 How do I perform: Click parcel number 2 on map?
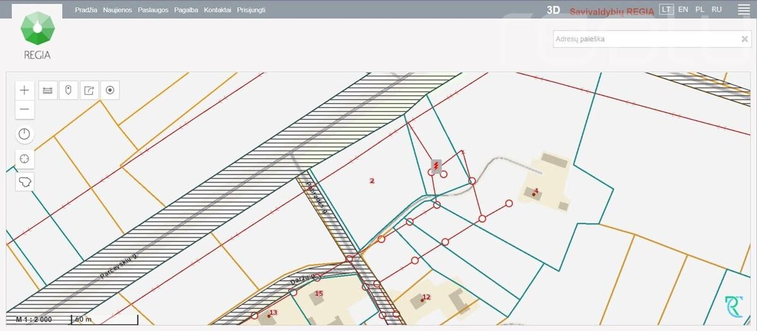tap(372, 181)
